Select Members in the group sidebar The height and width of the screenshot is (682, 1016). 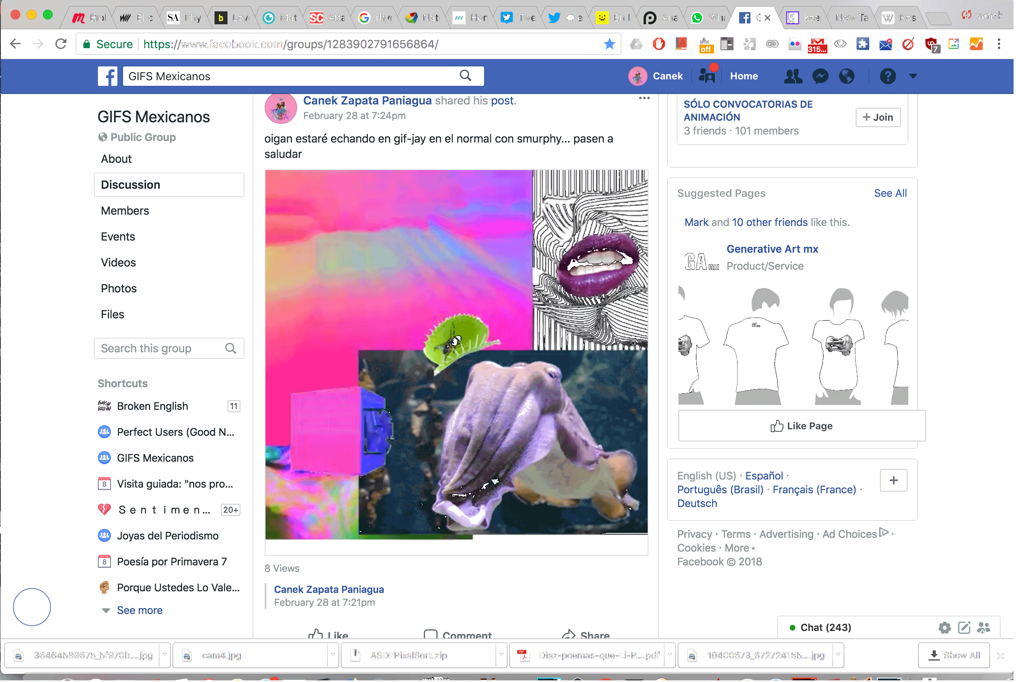(125, 211)
